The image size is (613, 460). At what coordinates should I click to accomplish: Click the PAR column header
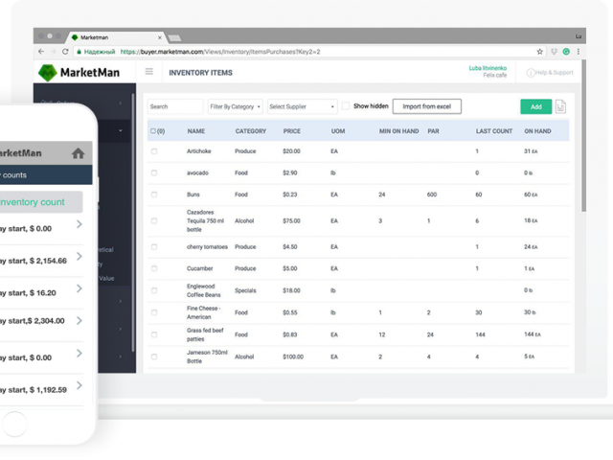(433, 131)
